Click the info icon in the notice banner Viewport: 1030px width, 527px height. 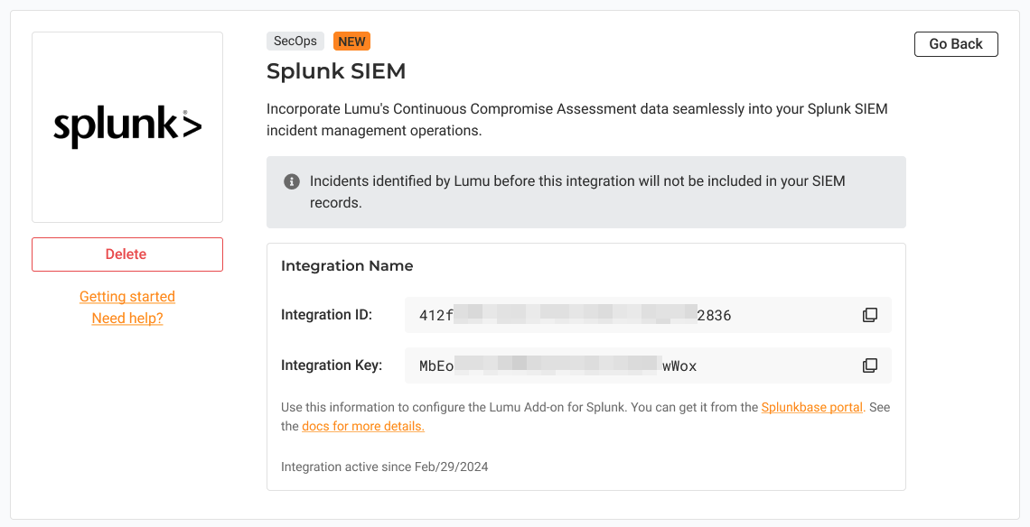pos(292,181)
